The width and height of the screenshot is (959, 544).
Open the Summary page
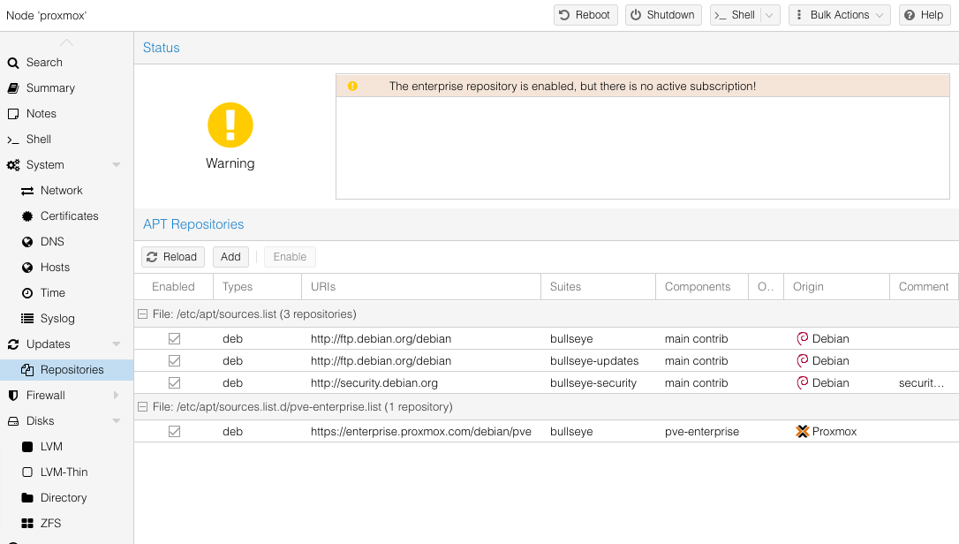[50, 88]
